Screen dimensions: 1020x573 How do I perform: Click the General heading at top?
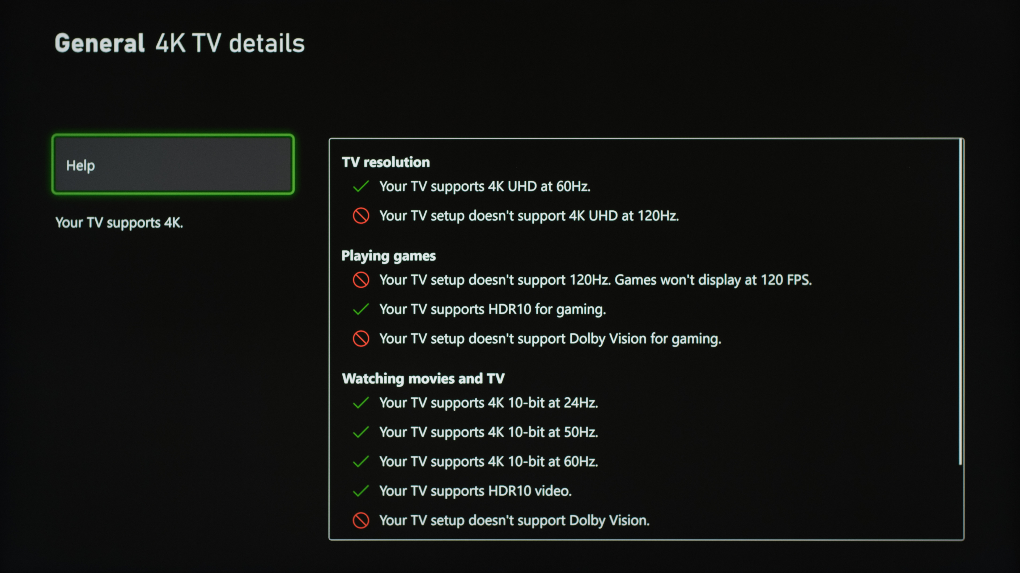pyautogui.click(x=99, y=43)
